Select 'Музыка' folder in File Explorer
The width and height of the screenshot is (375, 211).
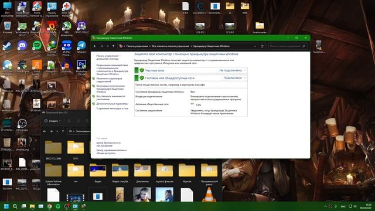point(187,173)
